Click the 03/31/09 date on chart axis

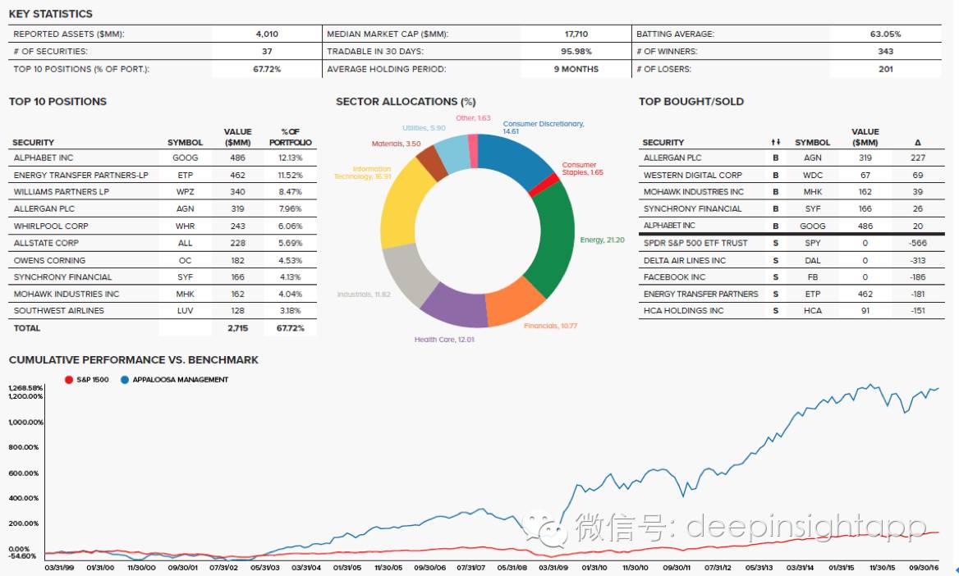(x=554, y=567)
